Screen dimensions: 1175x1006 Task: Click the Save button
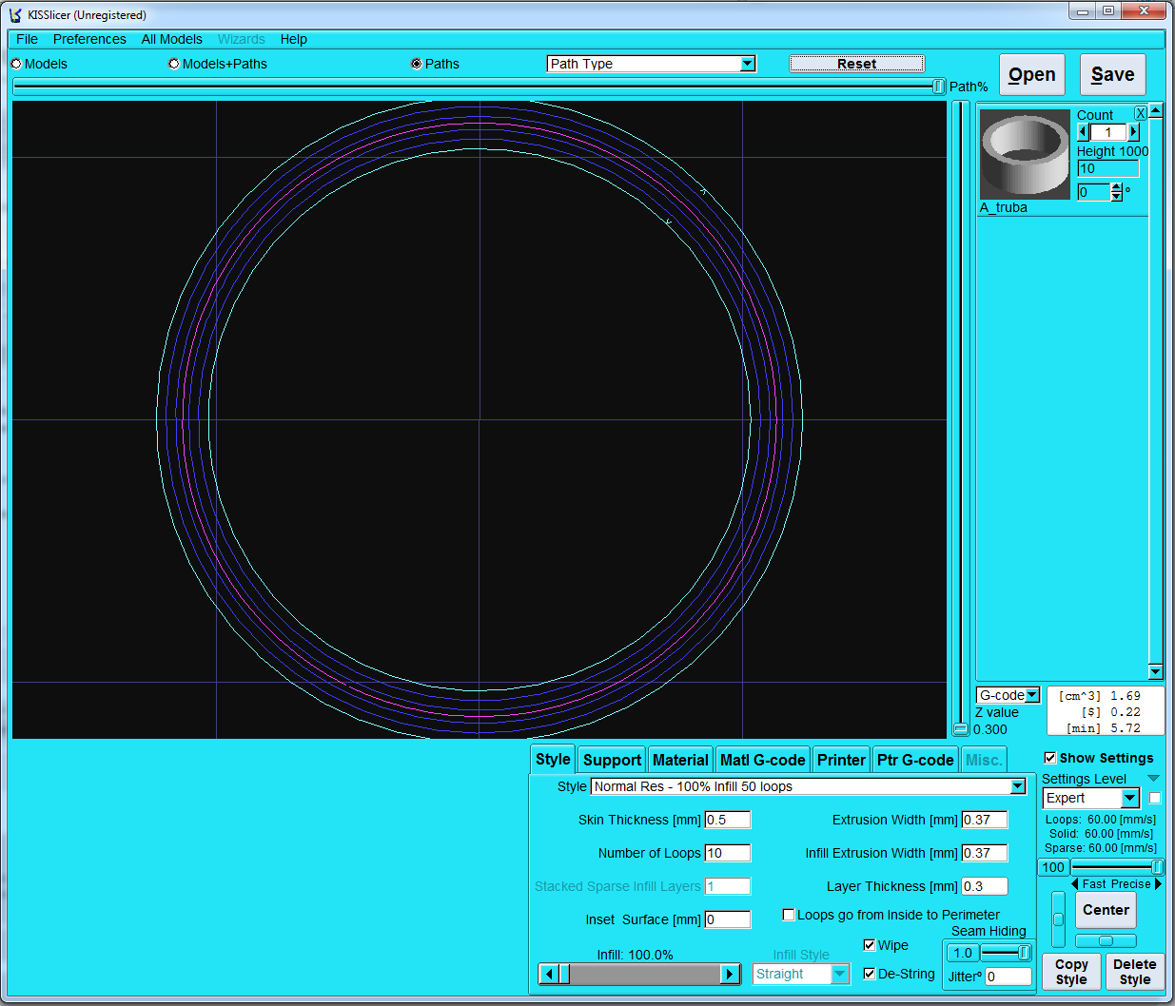[1112, 75]
